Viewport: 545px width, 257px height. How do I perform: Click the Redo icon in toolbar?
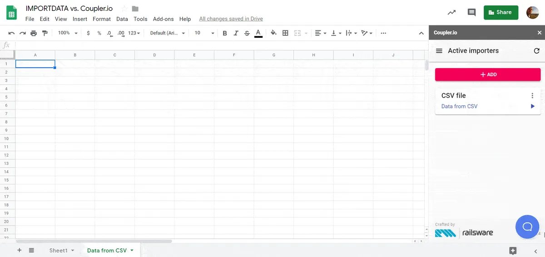(22, 33)
